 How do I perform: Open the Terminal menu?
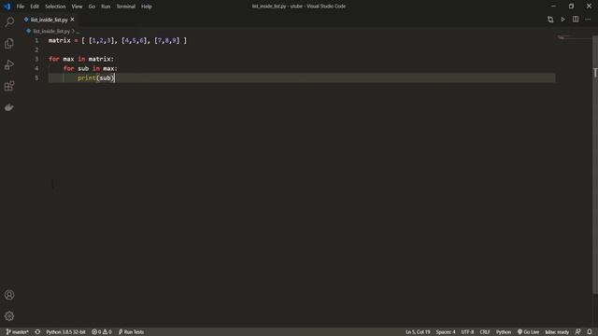click(125, 7)
